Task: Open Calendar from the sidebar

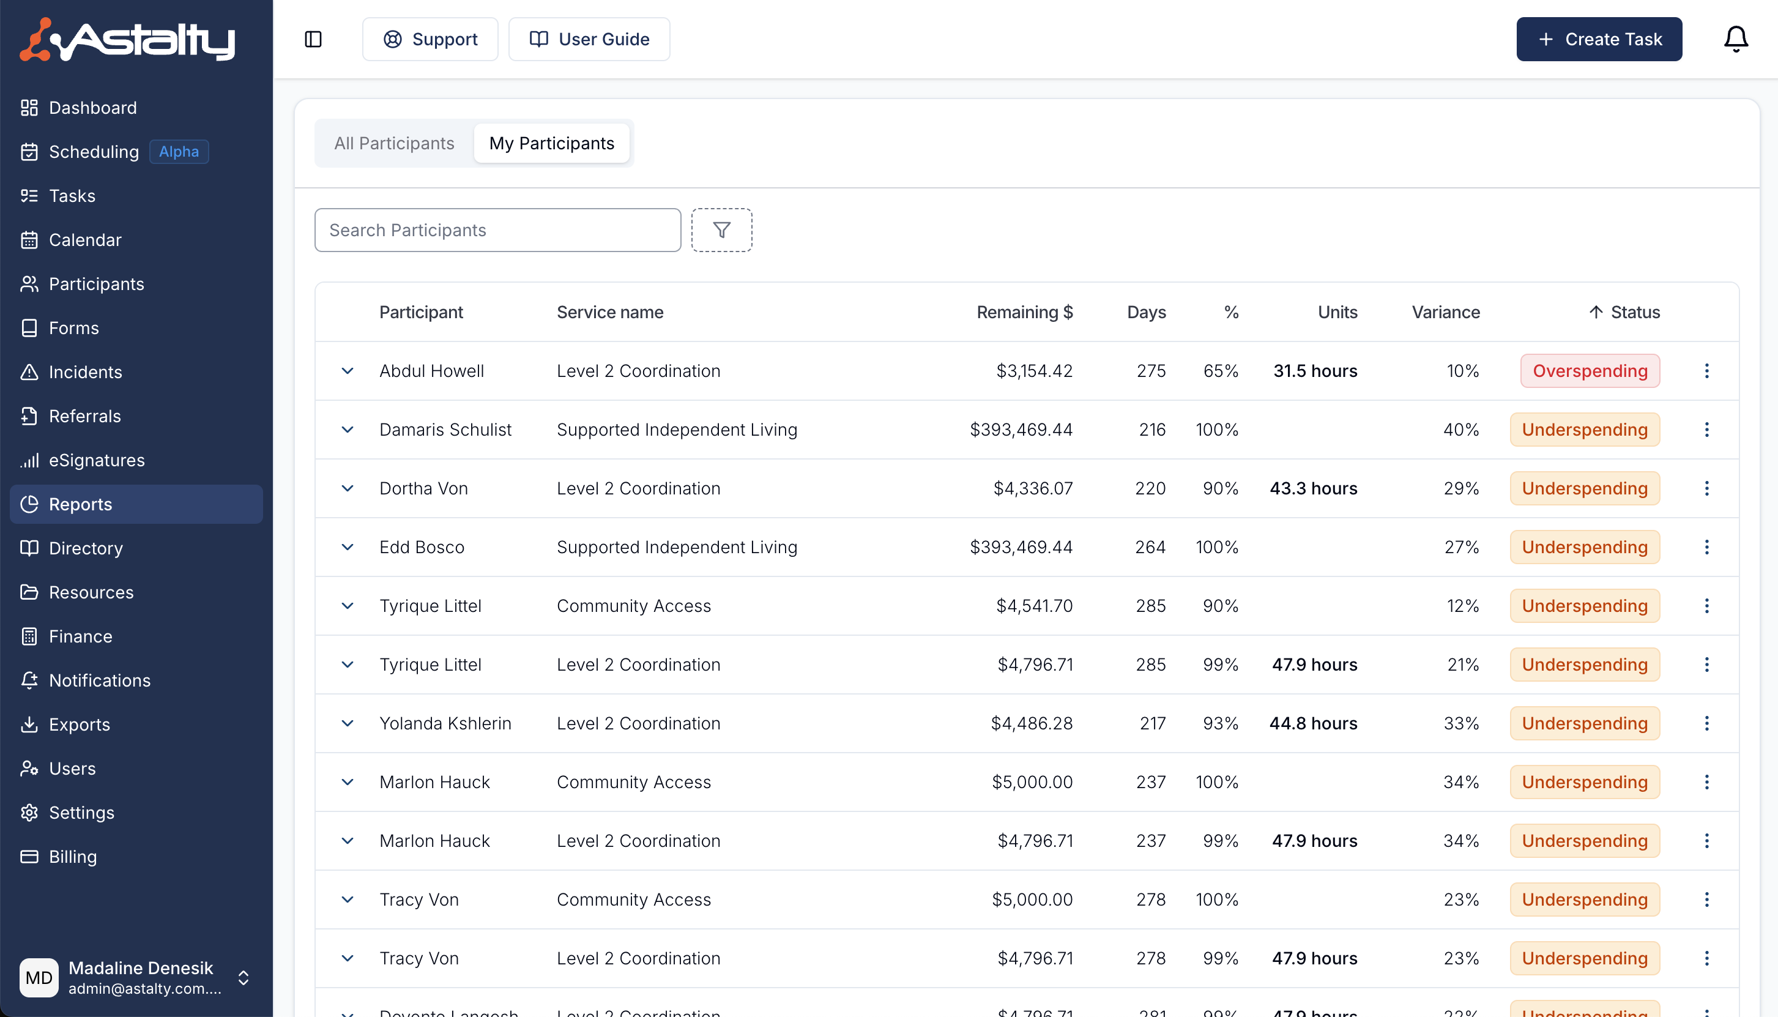Action: click(136, 240)
